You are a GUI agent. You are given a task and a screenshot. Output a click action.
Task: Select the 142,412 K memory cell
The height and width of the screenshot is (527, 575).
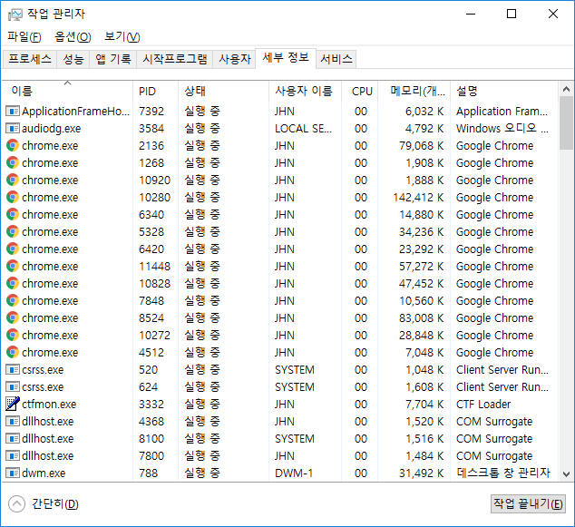tap(418, 198)
